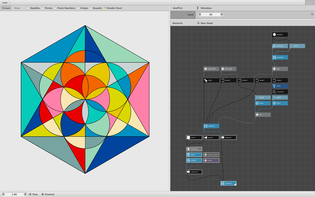Switch to the Data tab
This screenshot has width=315, height=197.
coord(17,8)
